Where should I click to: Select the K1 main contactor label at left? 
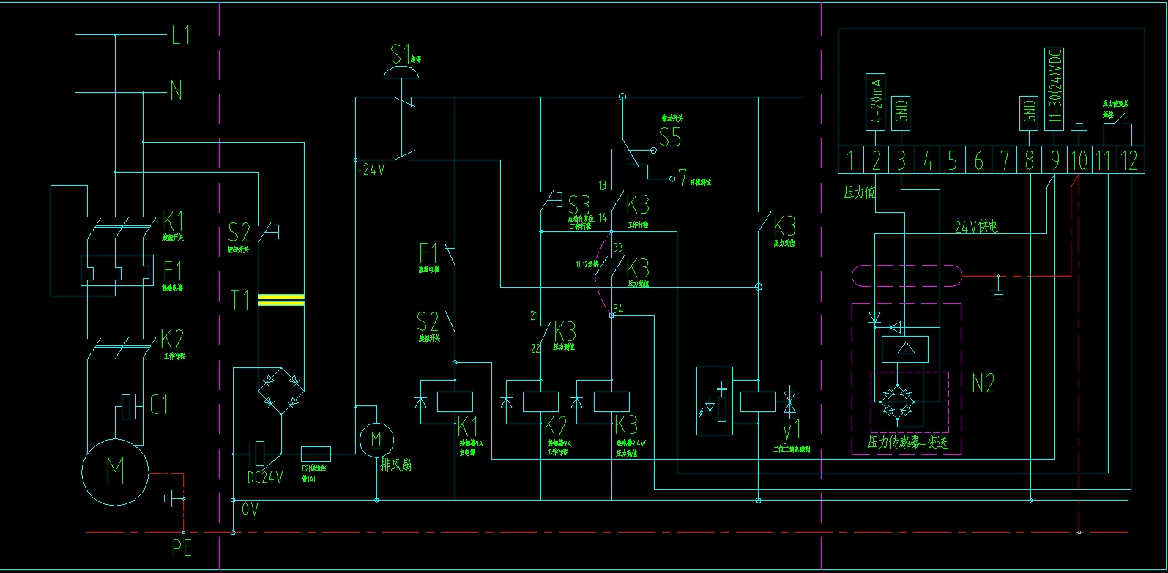coord(174,221)
